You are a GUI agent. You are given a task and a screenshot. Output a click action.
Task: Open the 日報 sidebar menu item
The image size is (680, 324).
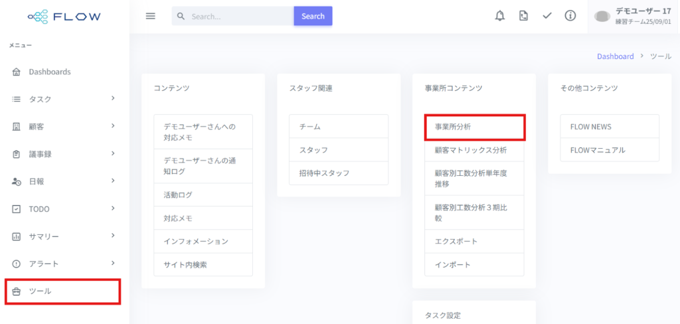[x=37, y=181]
